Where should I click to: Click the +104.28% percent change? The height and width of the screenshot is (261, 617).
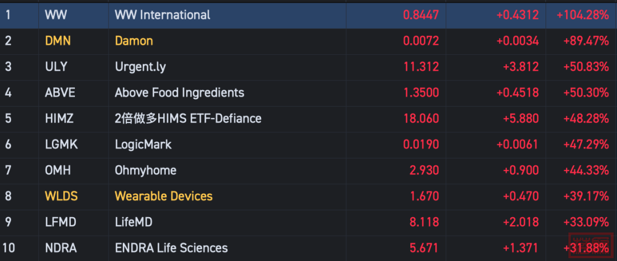coord(583,15)
